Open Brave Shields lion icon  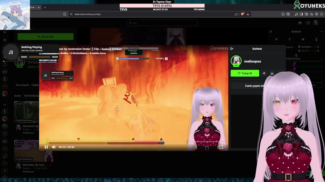[x=242, y=14]
